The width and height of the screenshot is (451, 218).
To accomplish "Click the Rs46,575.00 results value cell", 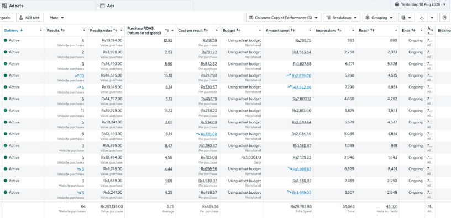I will pos(112,75).
